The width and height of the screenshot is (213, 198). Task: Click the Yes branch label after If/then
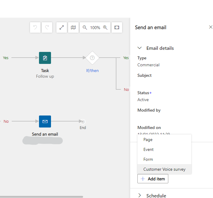coord(126,58)
